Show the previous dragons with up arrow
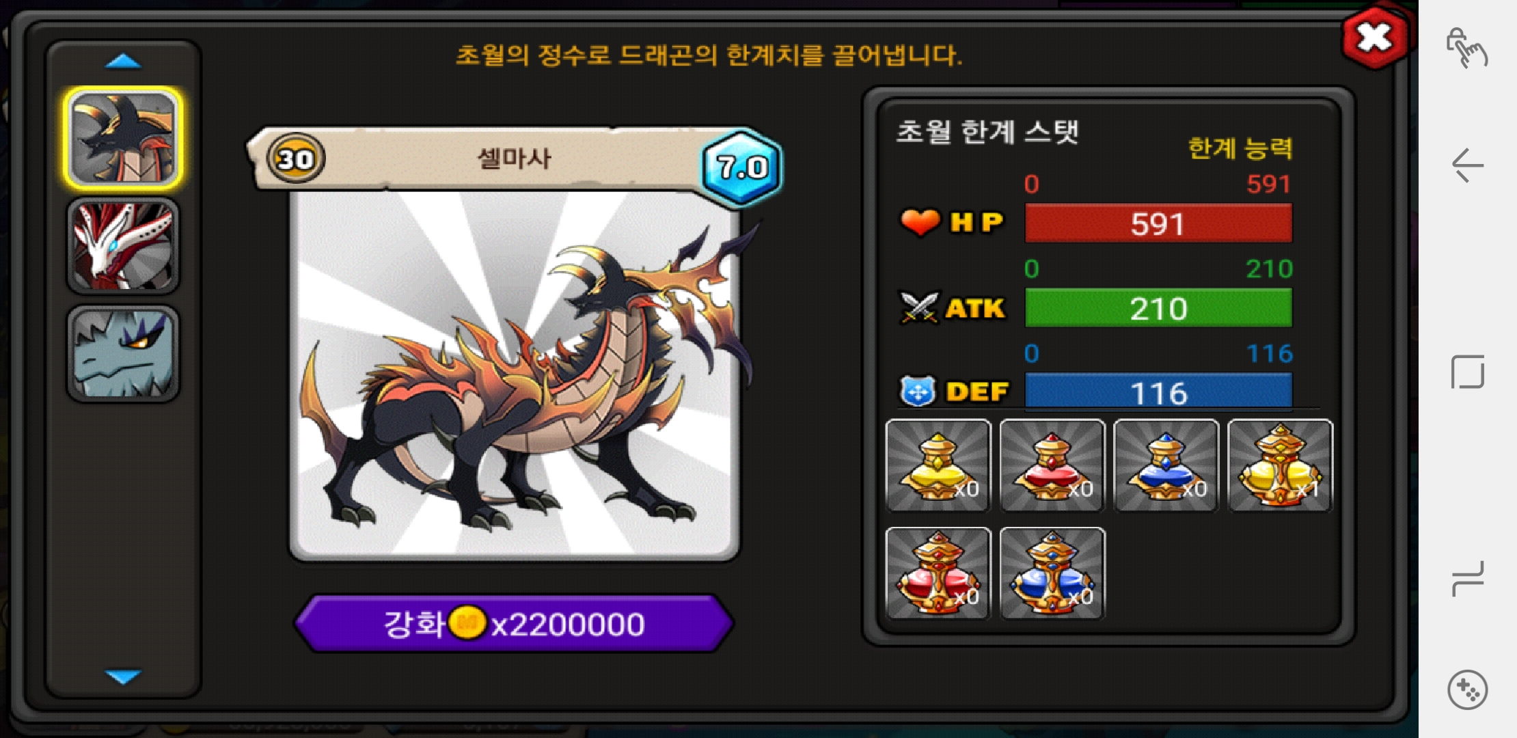The image size is (1517, 738). 123,62
